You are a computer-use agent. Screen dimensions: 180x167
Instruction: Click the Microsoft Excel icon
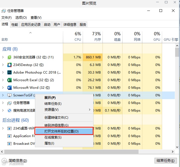[9, 80]
